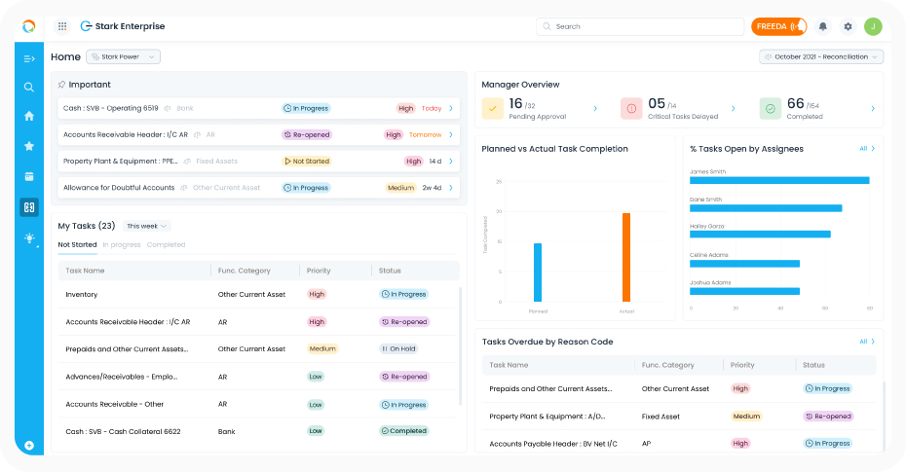Open October 2021 Reconciliation period dropdown
This screenshot has width=906, height=472.
click(x=820, y=57)
